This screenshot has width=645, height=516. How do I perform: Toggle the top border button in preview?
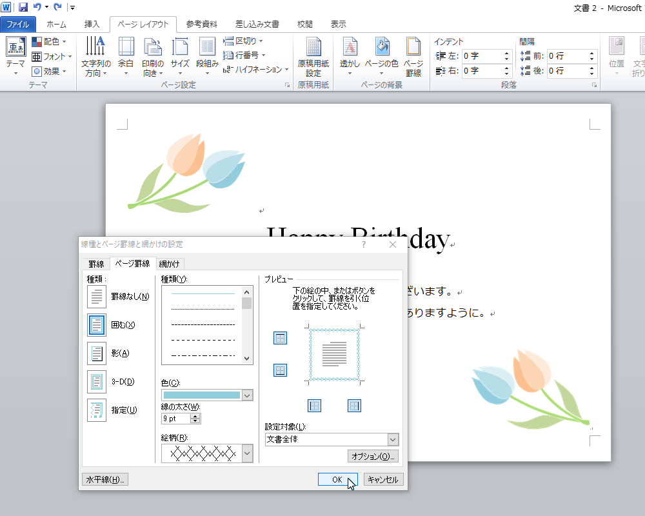coord(280,339)
